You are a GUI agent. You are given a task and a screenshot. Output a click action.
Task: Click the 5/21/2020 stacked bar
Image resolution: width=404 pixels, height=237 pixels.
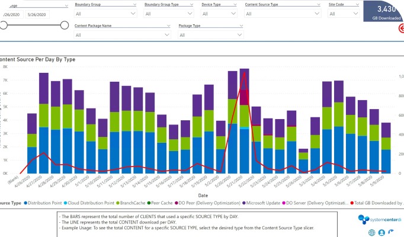click(244, 121)
